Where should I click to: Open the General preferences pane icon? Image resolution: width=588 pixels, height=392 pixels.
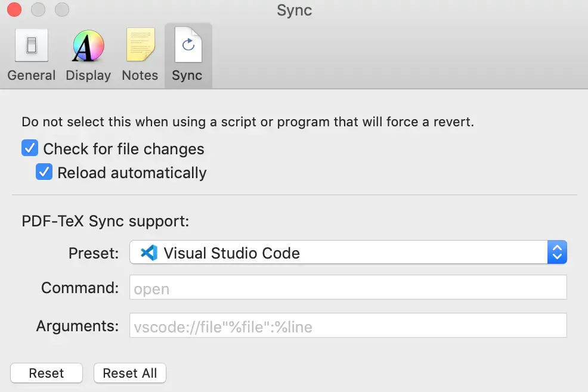tap(32, 46)
